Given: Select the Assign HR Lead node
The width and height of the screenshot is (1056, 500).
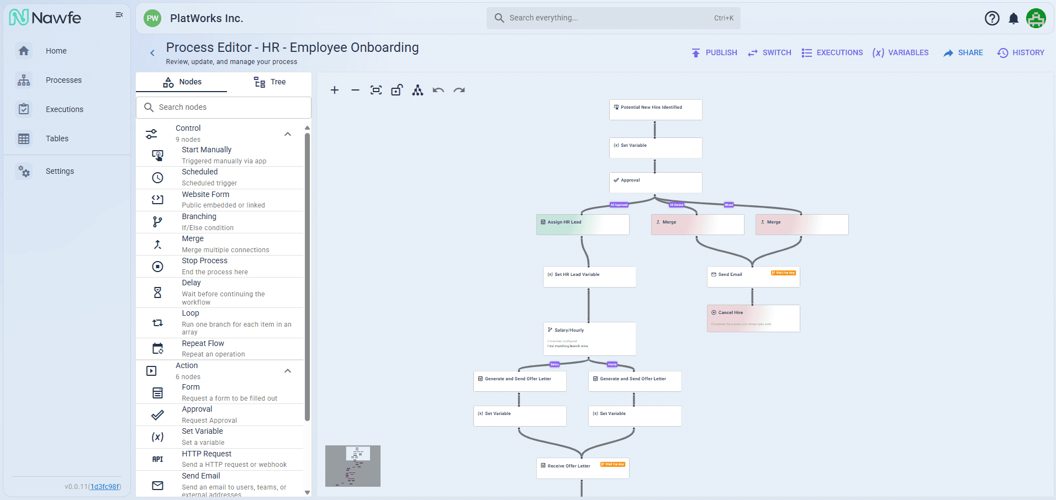Looking at the screenshot, I should point(583,225).
